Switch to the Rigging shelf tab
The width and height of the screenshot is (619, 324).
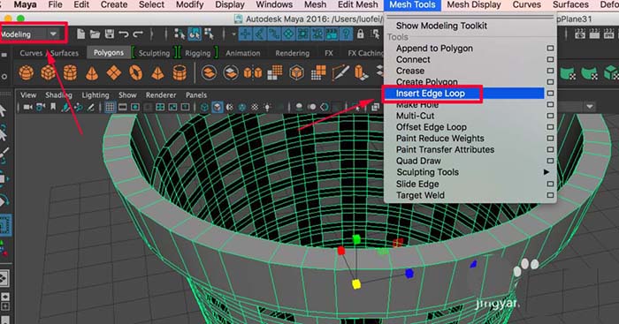click(197, 53)
